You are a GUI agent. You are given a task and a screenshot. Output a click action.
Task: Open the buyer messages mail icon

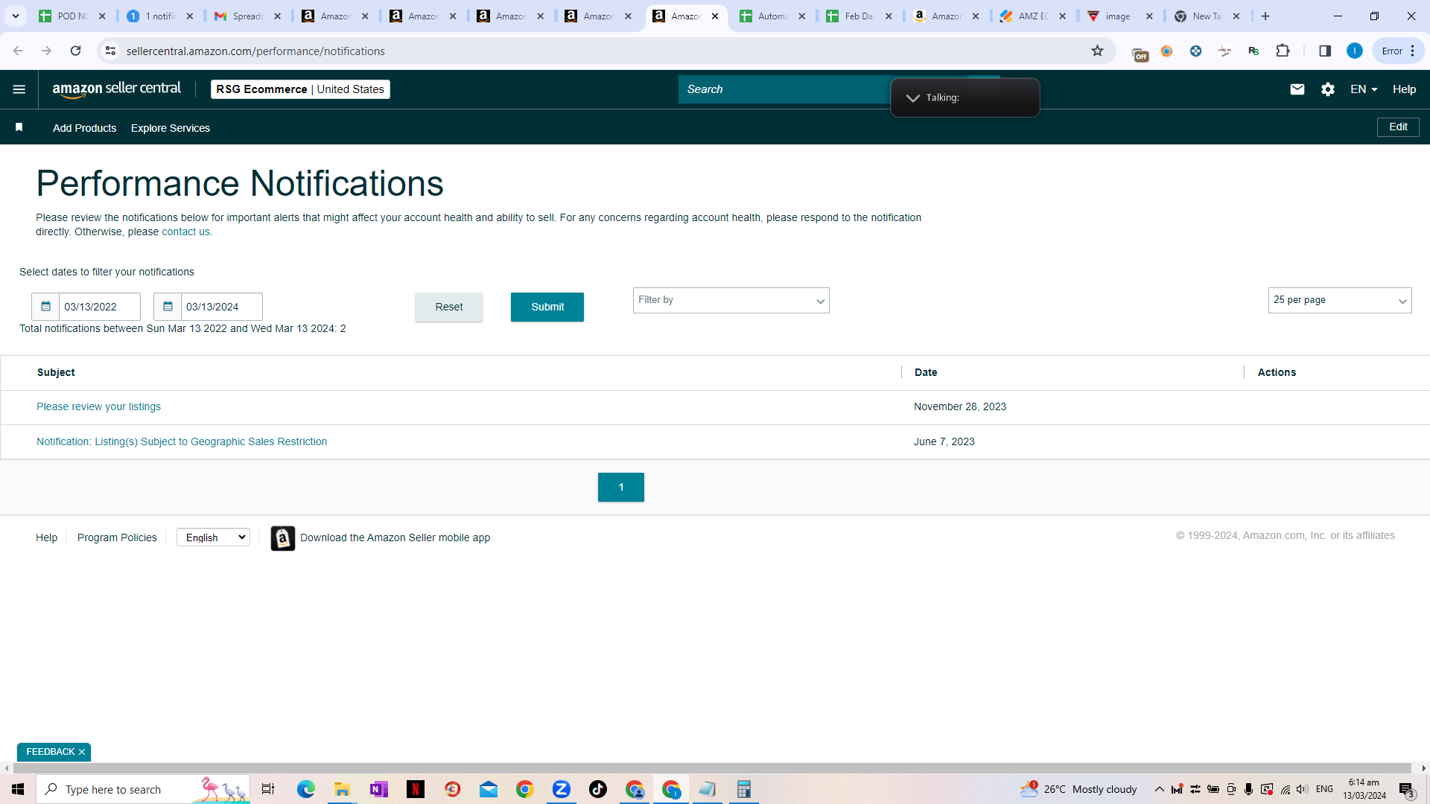tap(1297, 89)
